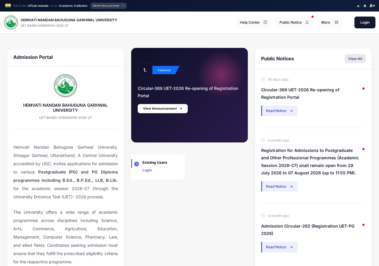Follow the Login link under Existing Users
The height and width of the screenshot is (266, 379).
tap(147, 170)
